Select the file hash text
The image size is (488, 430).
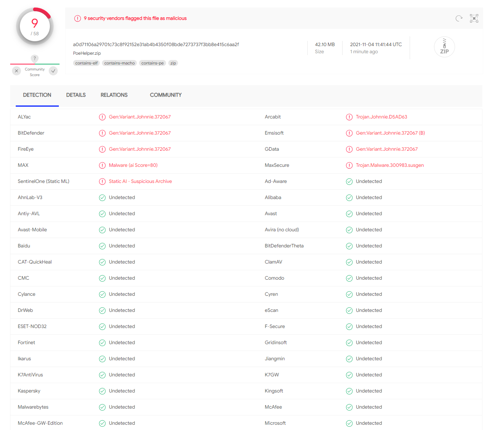[x=156, y=45]
